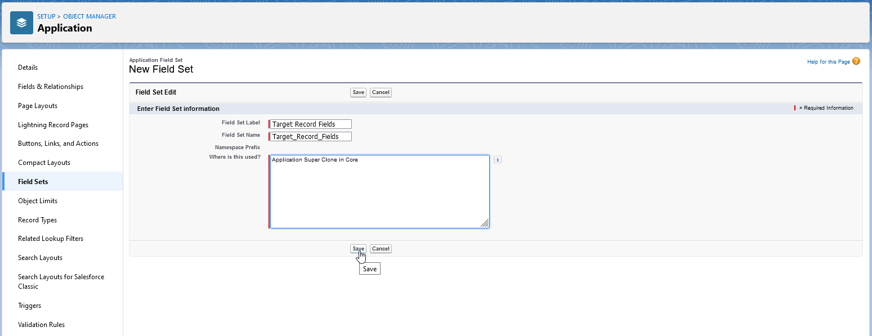The image size is (872, 336).
Task: Open Validation Rules from sidebar
Action: (41, 325)
